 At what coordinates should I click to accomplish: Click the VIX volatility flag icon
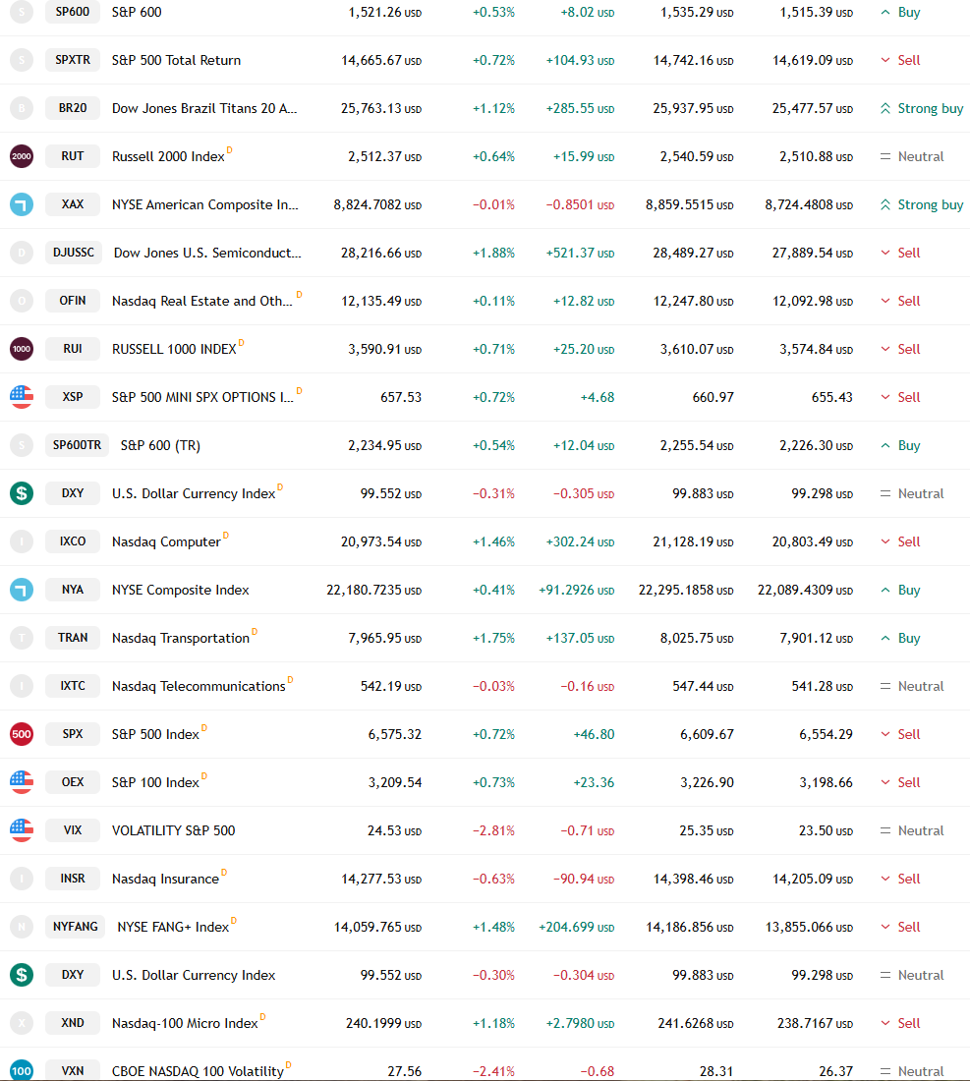22,830
